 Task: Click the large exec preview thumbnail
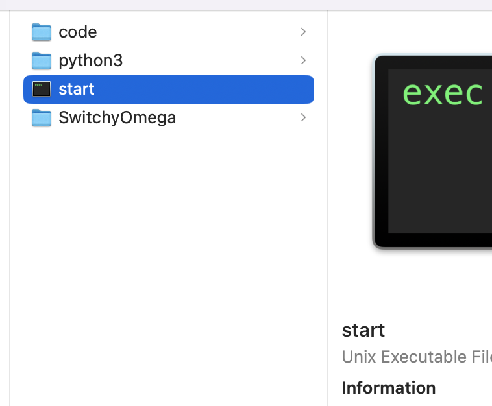pyautogui.click(x=432, y=152)
